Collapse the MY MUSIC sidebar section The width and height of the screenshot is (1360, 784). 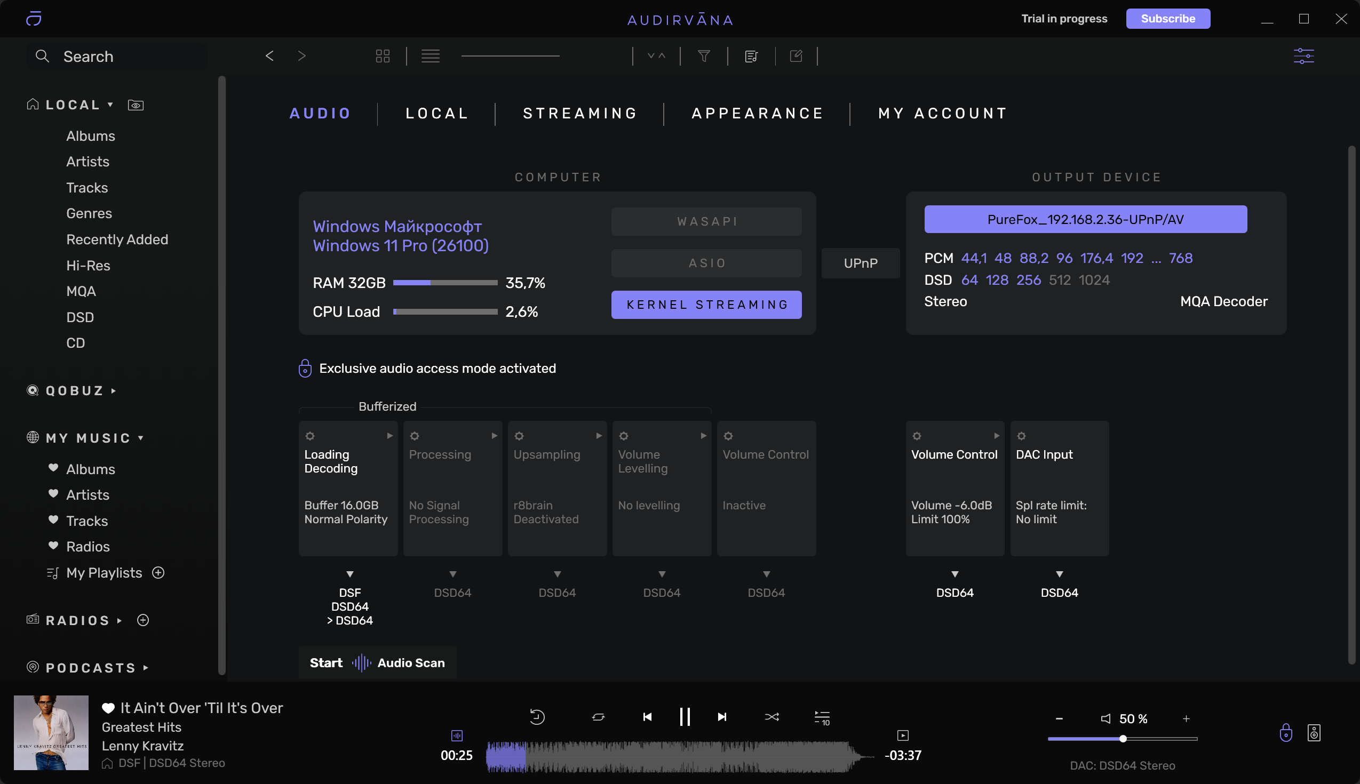[140, 438]
